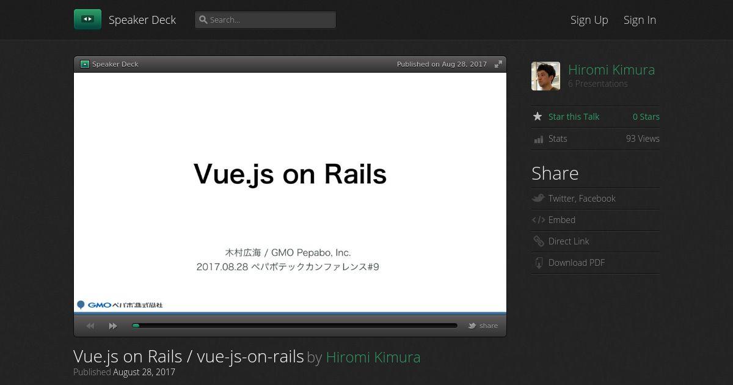Image resolution: width=733 pixels, height=385 pixels.
Task: Click share text in player controls
Action: click(489, 326)
